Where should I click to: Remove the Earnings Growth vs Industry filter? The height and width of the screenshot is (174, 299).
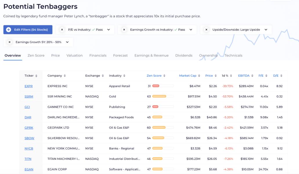[124, 30]
